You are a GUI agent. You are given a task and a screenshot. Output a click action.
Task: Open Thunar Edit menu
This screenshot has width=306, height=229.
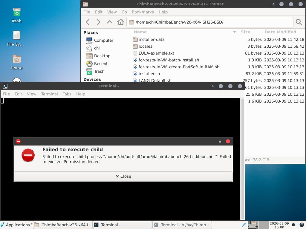pos(99,12)
